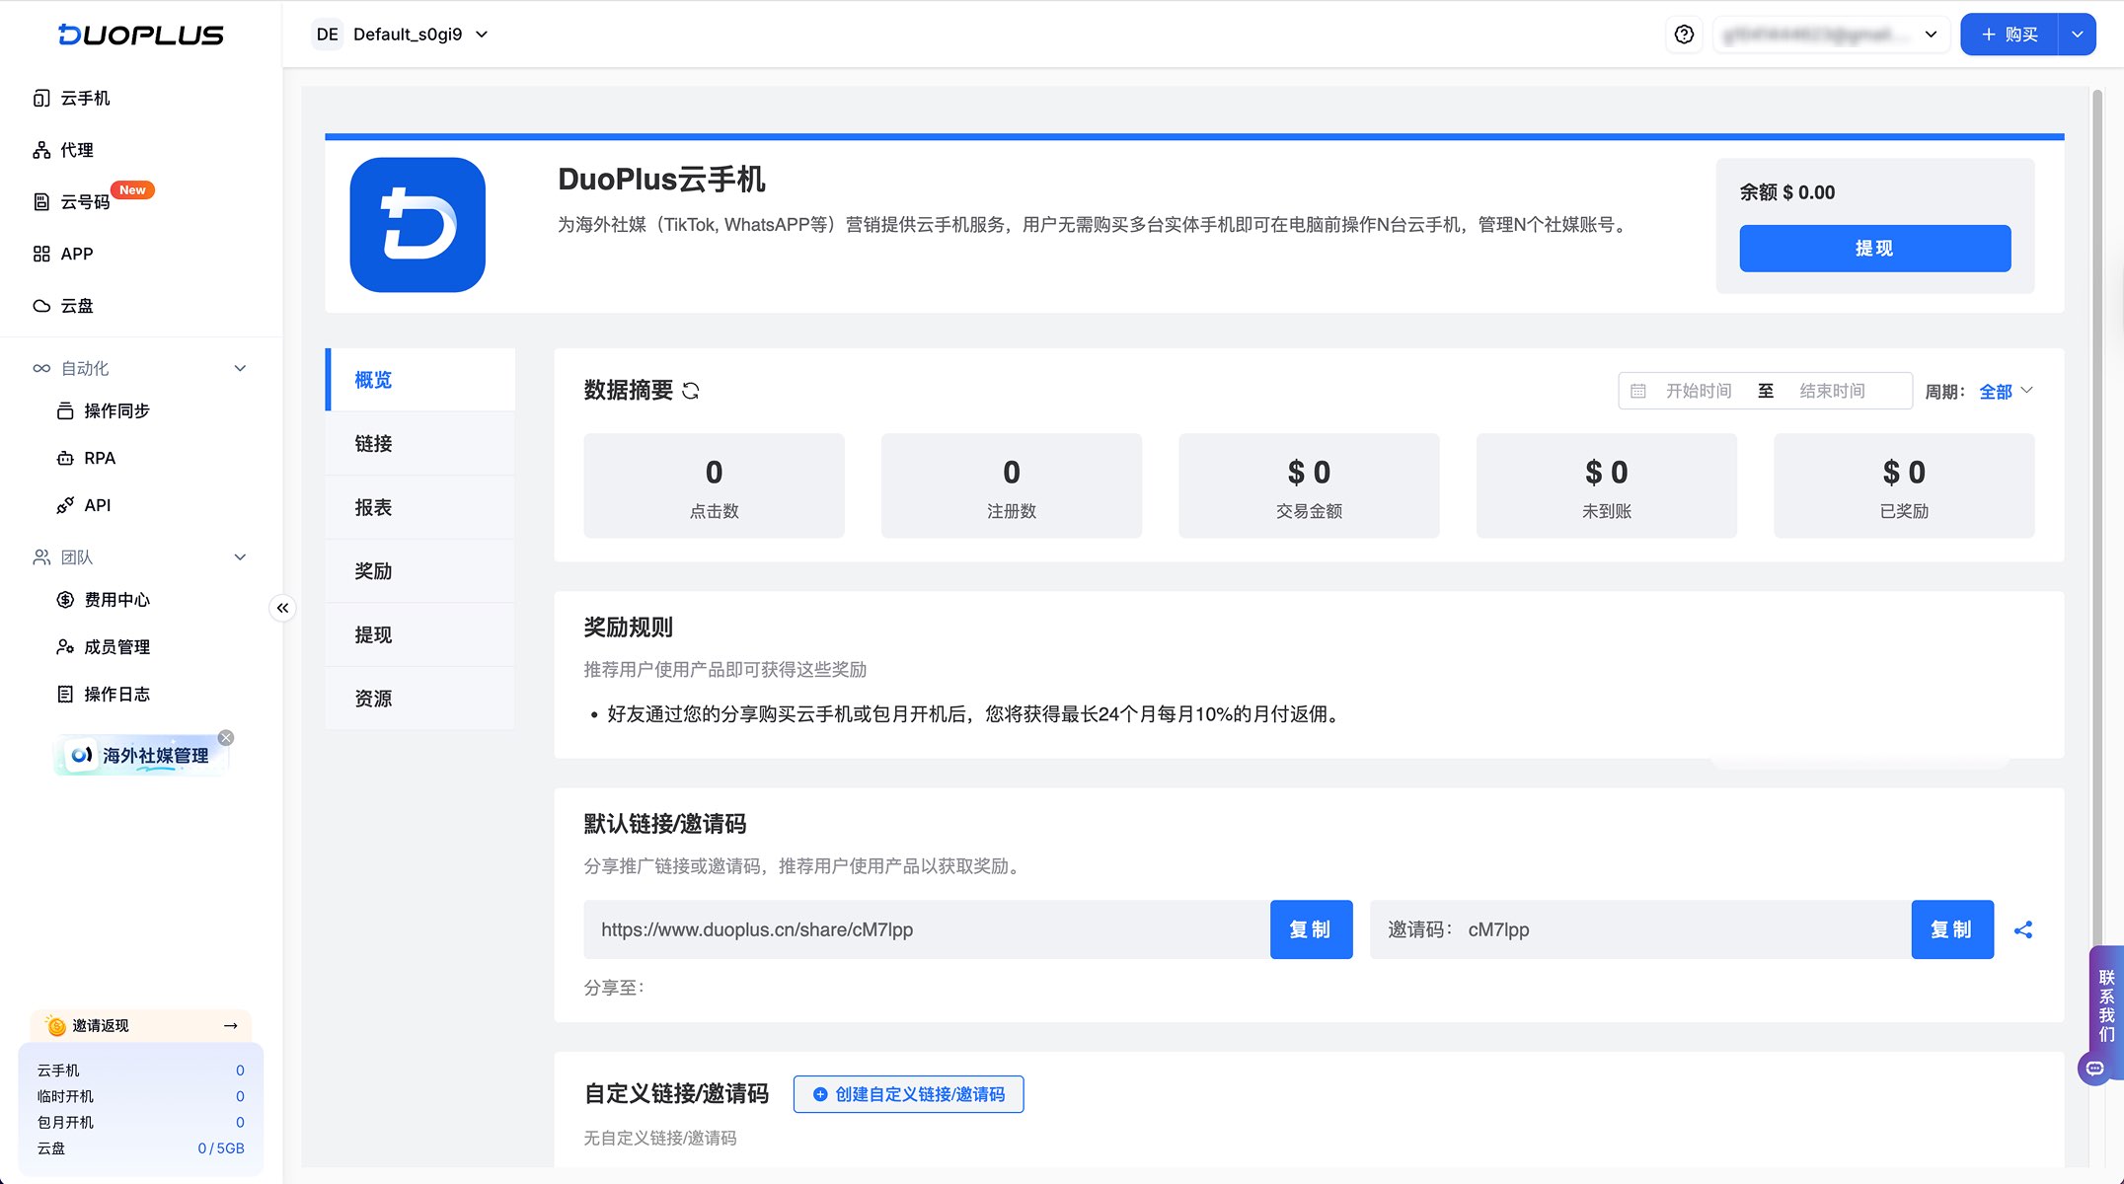The width and height of the screenshot is (2124, 1184).
Task: Open the 邀请返现 arrow link
Action: pos(231,1026)
